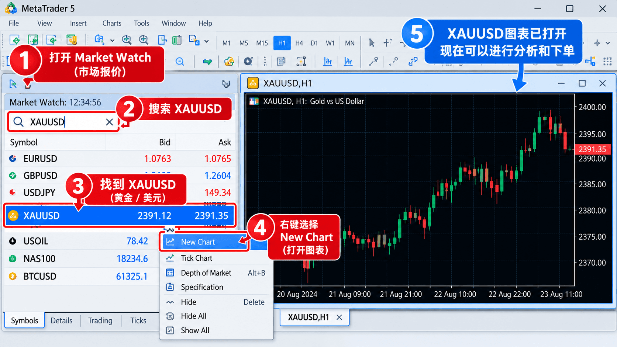This screenshot has height=347, width=617.
Task: Click the green bars chart icon in toolbar
Action: (177, 40)
